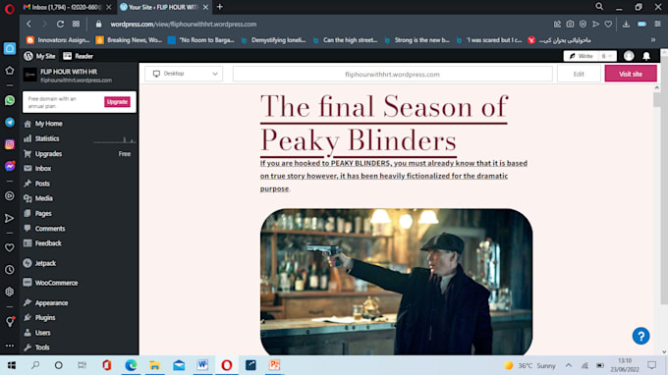Open Windows Start menu
The height and width of the screenshot is (375, 668).
point(12,365)
